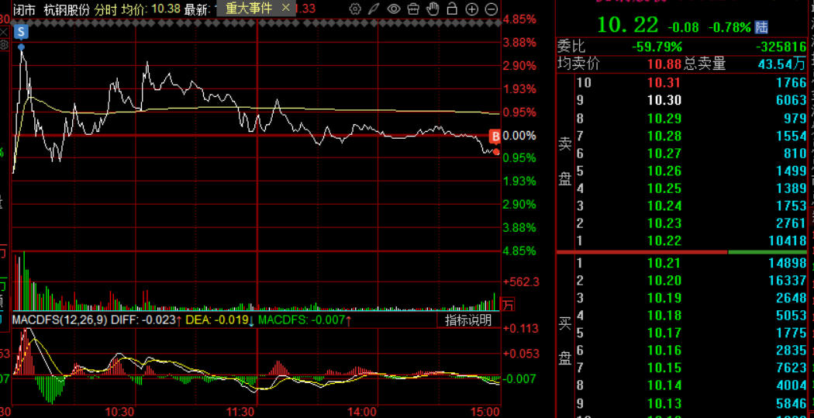Image resolution: width=814 pixels, height=418 pixels.
Task: Select sell level 8 price 10.29
Action: click(x=664, y=118)
